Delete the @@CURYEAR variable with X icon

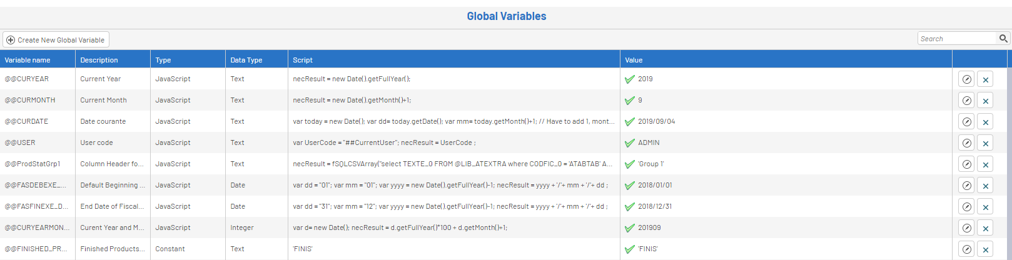point(985,79)
